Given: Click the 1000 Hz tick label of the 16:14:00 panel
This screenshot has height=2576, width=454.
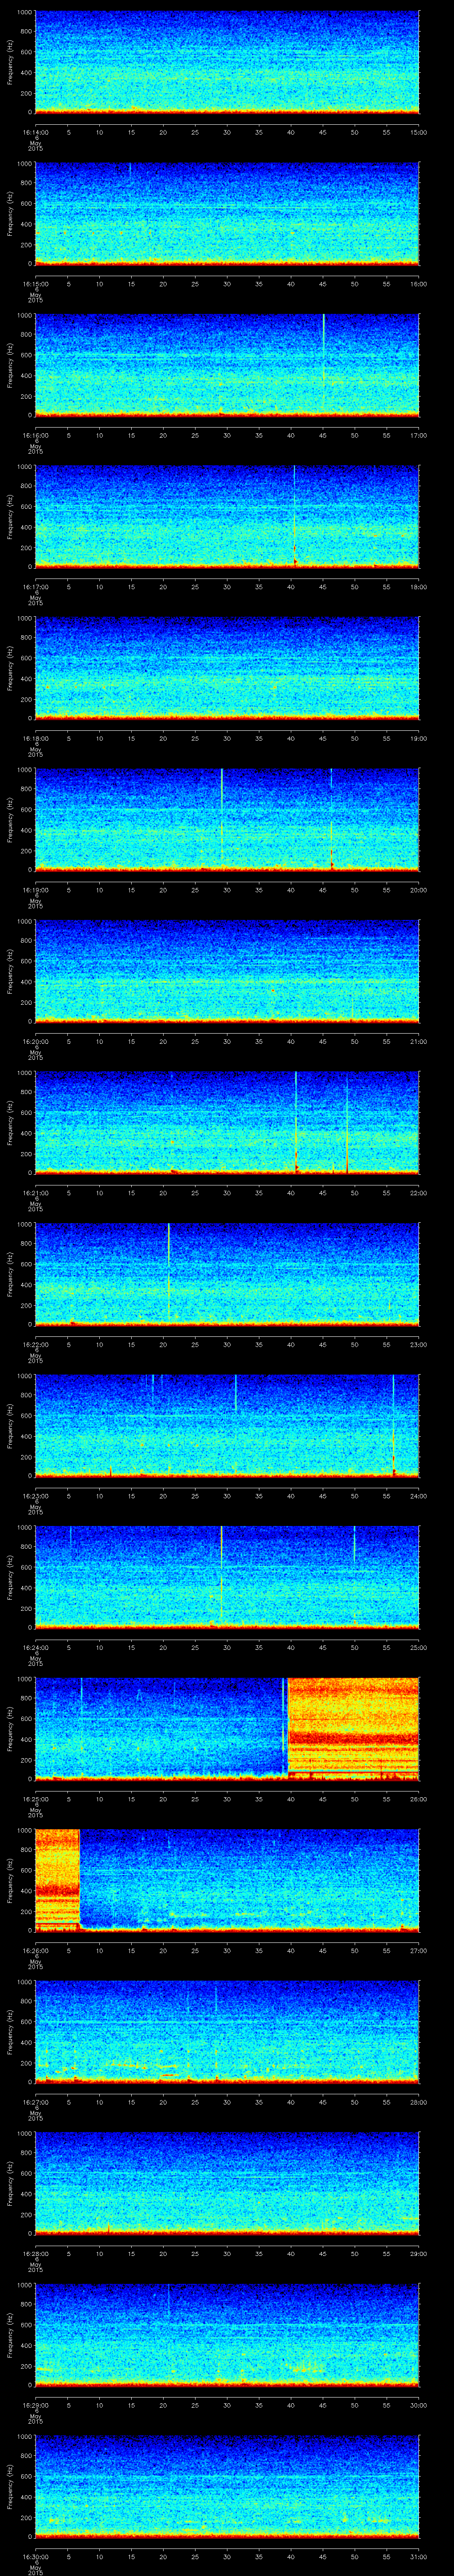Looking at the screenshot, I should (24, 12).
